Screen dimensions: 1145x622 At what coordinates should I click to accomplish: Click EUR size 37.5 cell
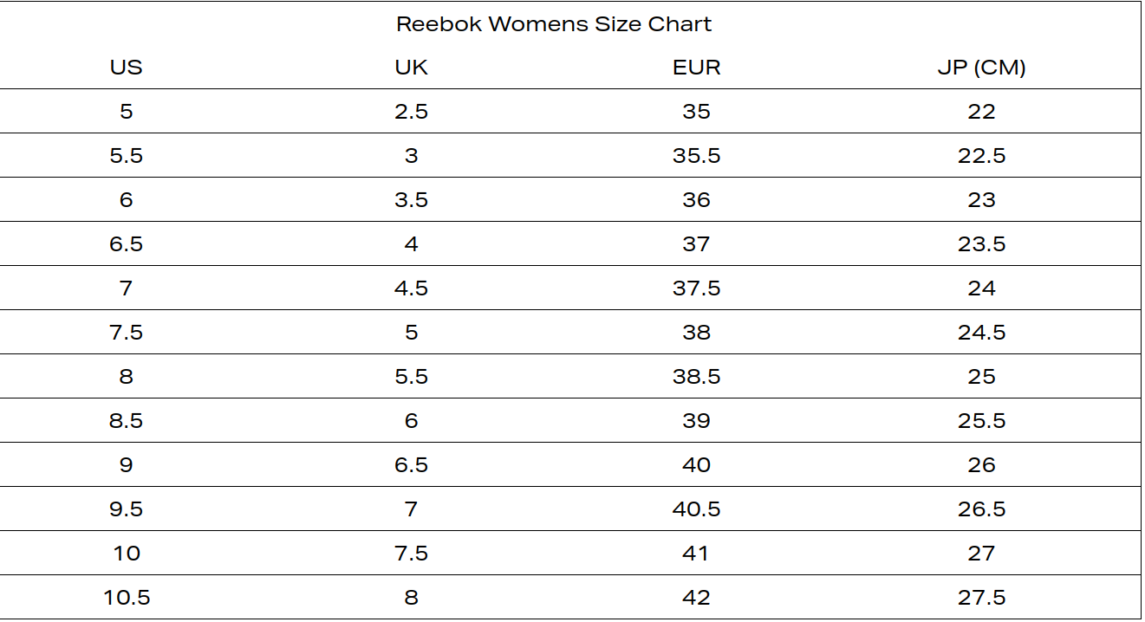(696, 288)
